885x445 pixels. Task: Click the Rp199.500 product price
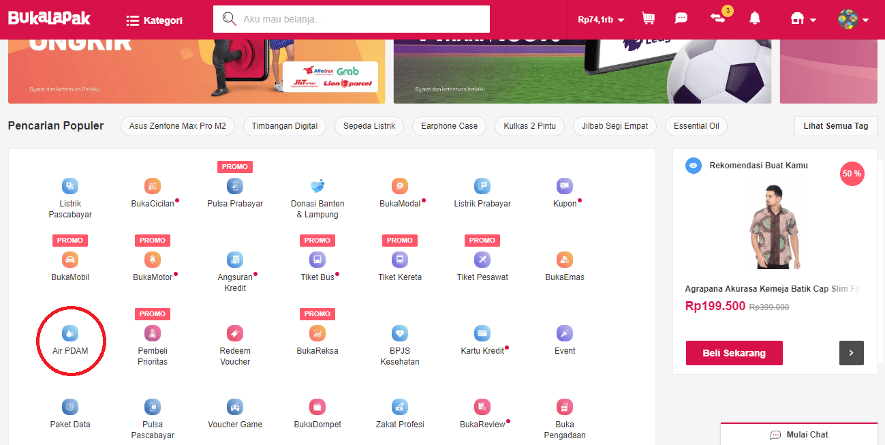pos(715,306)
